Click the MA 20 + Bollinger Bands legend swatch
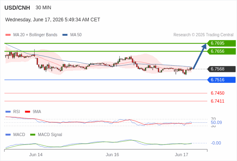The height and width of the screenshot is (161, 237). 8,35
